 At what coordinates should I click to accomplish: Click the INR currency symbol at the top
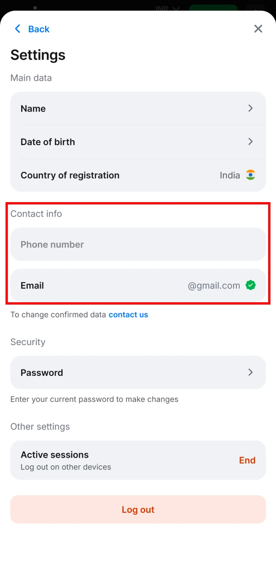point(161,8)
